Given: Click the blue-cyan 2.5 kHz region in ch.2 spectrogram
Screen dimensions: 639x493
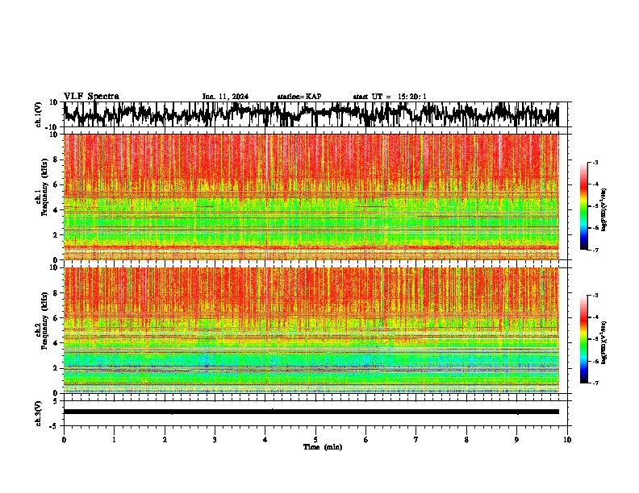Looking at the screenshot, I should [x=311, y=360].
